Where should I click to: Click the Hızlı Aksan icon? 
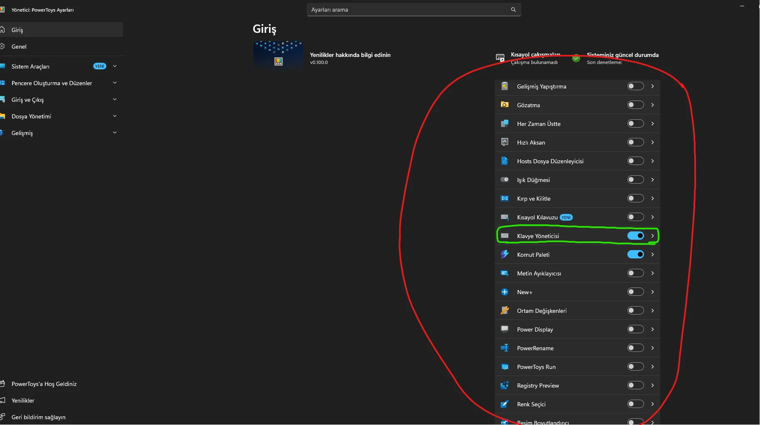[x=505, y=142]
